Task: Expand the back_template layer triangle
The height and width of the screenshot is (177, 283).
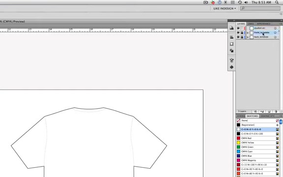Action: [248, 37]
